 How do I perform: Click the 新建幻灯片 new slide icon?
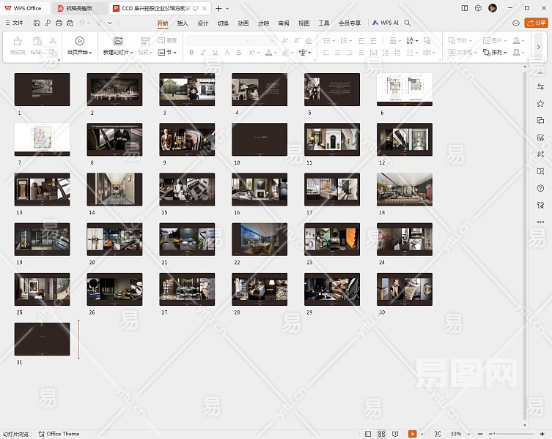point(117,41)
